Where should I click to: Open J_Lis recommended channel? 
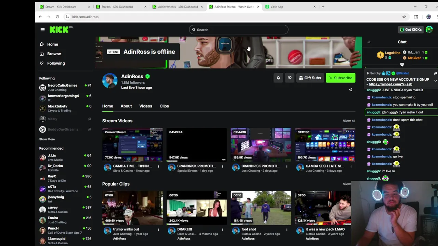pyautogui.click(x=65, y=158)
